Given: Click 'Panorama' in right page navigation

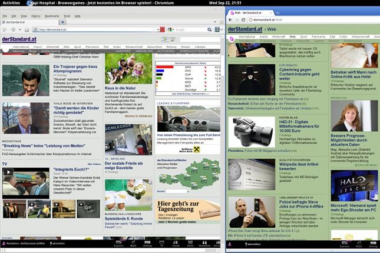Looking at the screenshot, I should (x=319, y=36).
